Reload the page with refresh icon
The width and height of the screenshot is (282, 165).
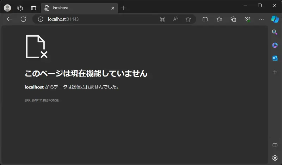pyautogui.click(x=23, y=19)
